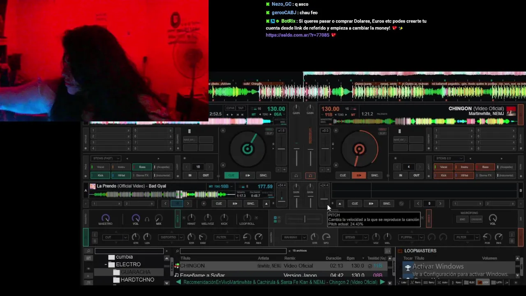This screenshot has width=526, height=296.
Task: Click the EDITAR button on left deck
Action: [230, 108]
